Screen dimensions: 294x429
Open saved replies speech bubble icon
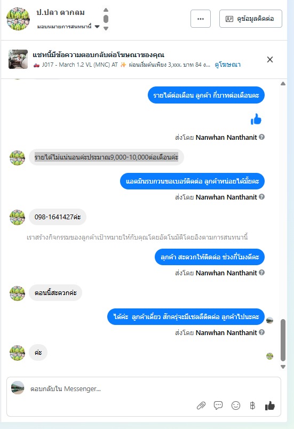(x=218, y=406)
